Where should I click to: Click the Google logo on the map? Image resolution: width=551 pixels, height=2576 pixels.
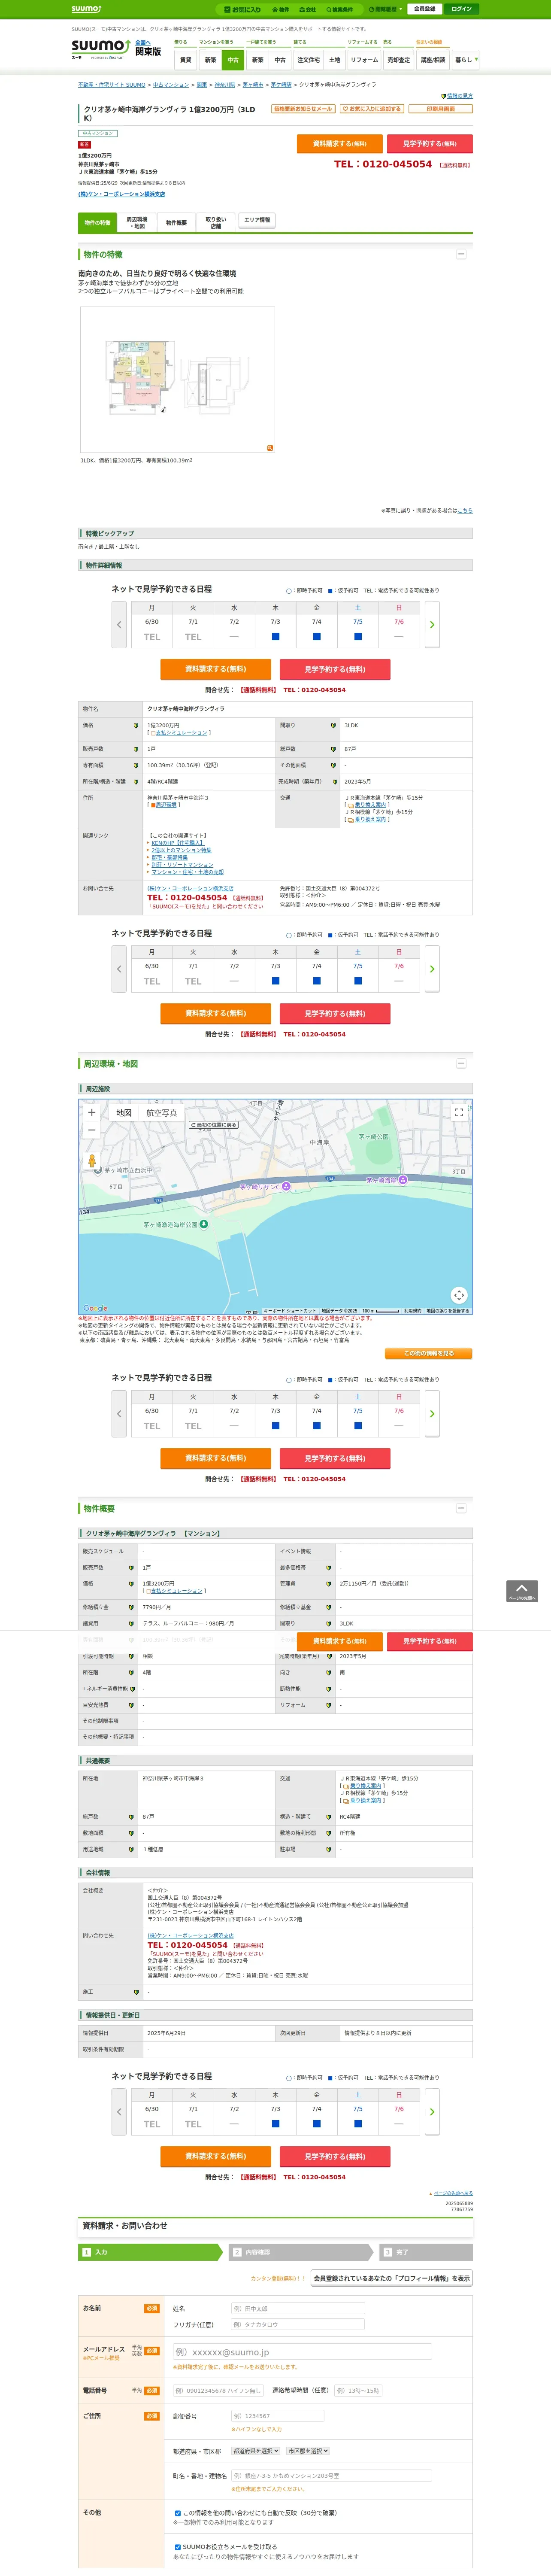[95, 1308]
